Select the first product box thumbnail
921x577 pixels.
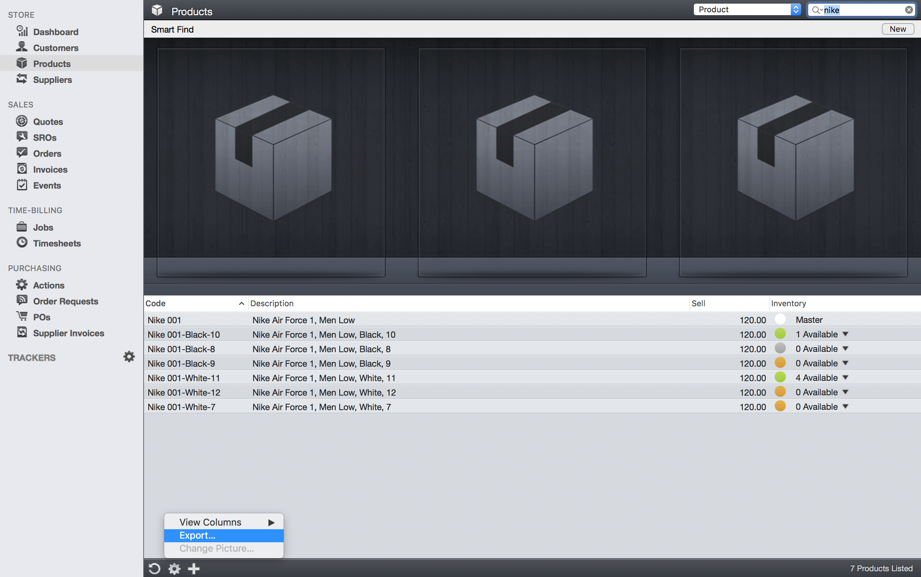(271, 162)
